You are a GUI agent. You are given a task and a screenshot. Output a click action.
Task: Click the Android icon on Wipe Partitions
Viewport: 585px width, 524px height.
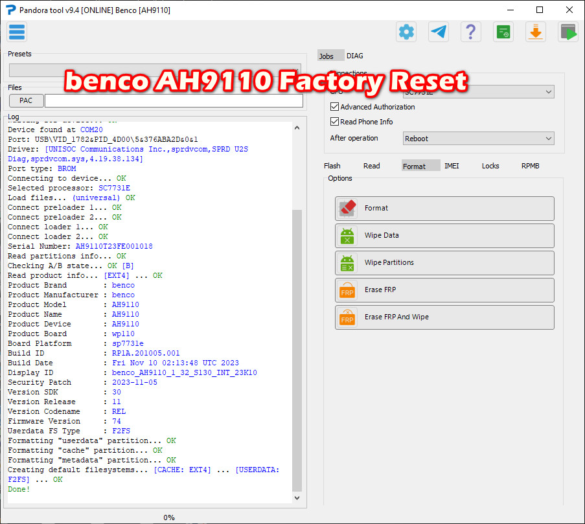click(x=347, y=263)
